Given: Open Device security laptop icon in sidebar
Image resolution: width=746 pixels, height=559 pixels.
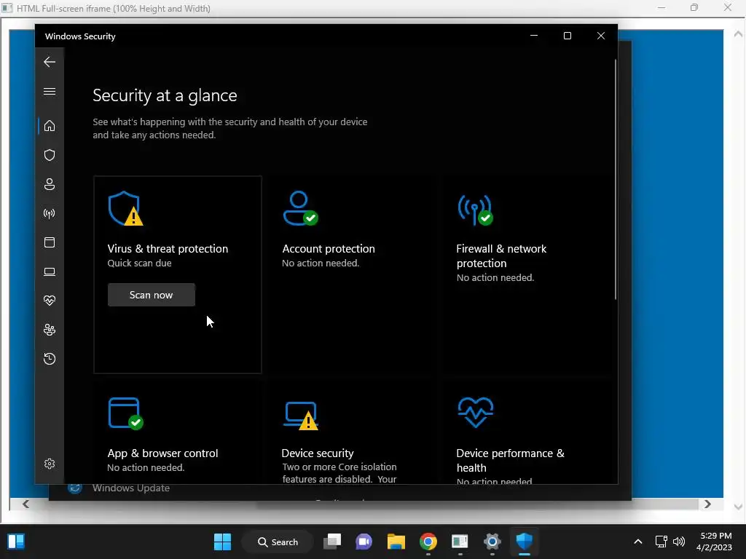Looking at the screenshot, I should pos(50,271).
